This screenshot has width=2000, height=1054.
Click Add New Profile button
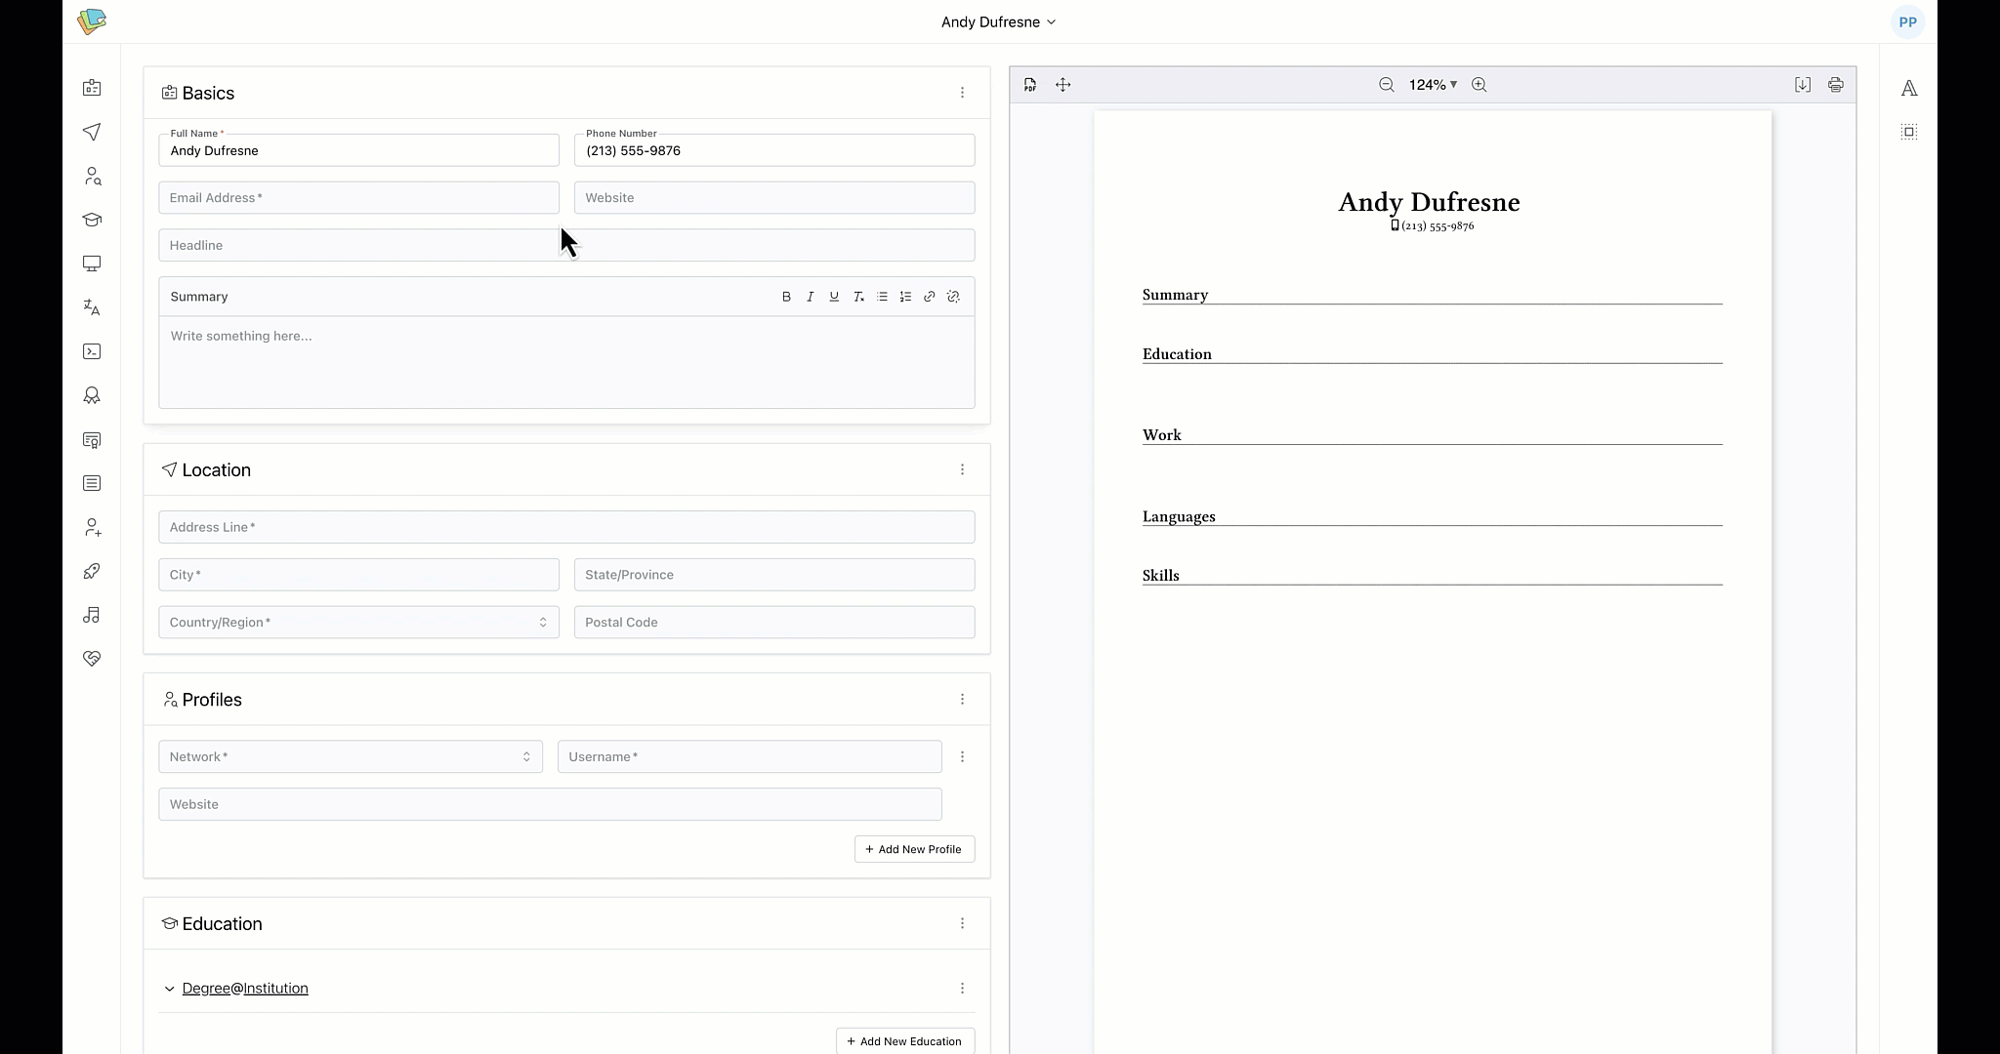tap(914, 849)
